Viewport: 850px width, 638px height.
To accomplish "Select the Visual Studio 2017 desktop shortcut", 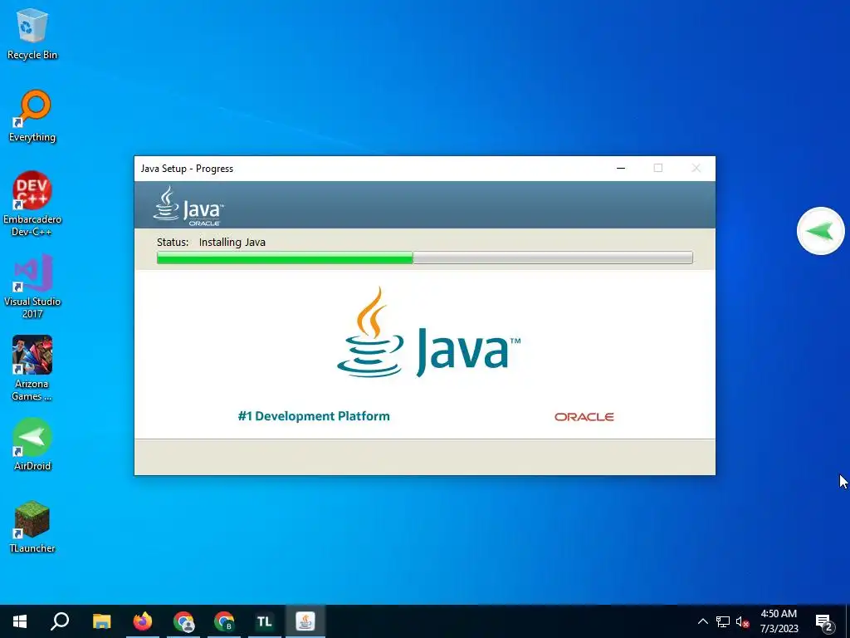I will click(32, 286).
